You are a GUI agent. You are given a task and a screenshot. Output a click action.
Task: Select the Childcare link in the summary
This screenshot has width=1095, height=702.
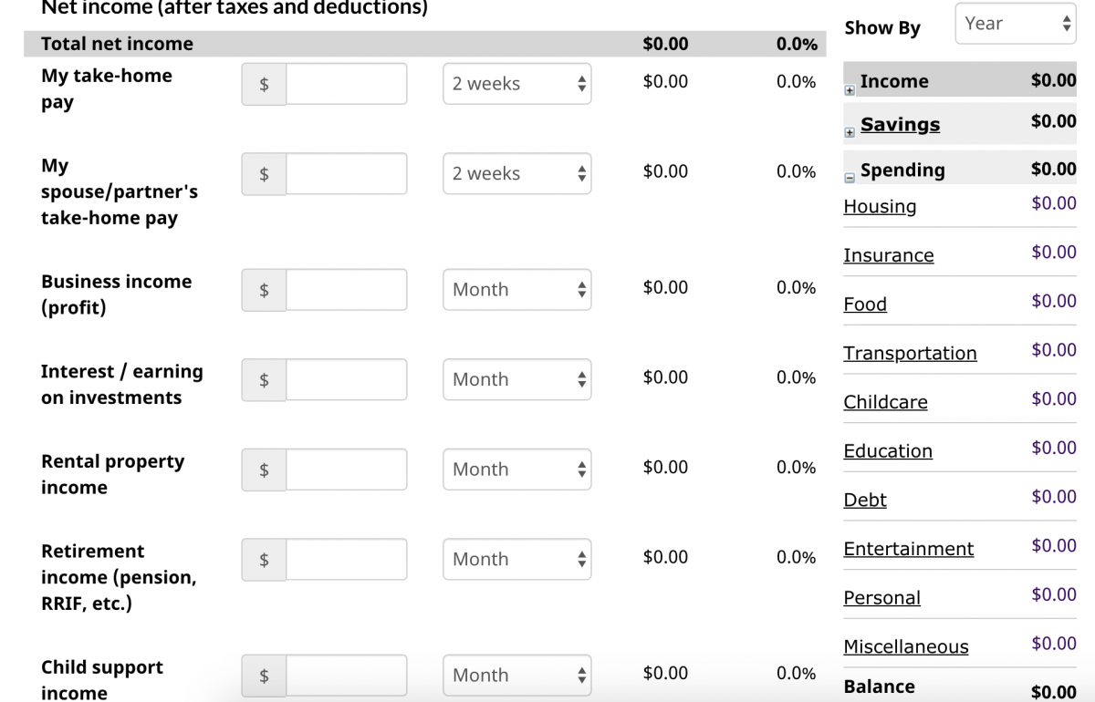click(885, 403)
